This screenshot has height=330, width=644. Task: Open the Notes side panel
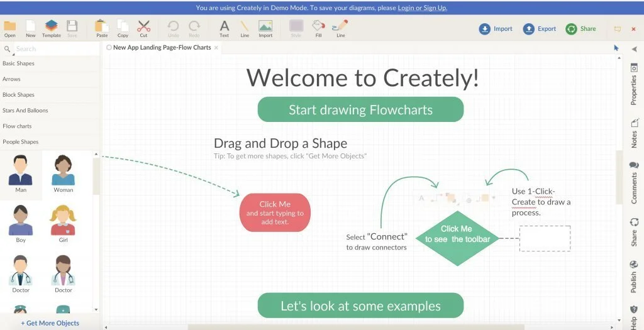point(634,133)
